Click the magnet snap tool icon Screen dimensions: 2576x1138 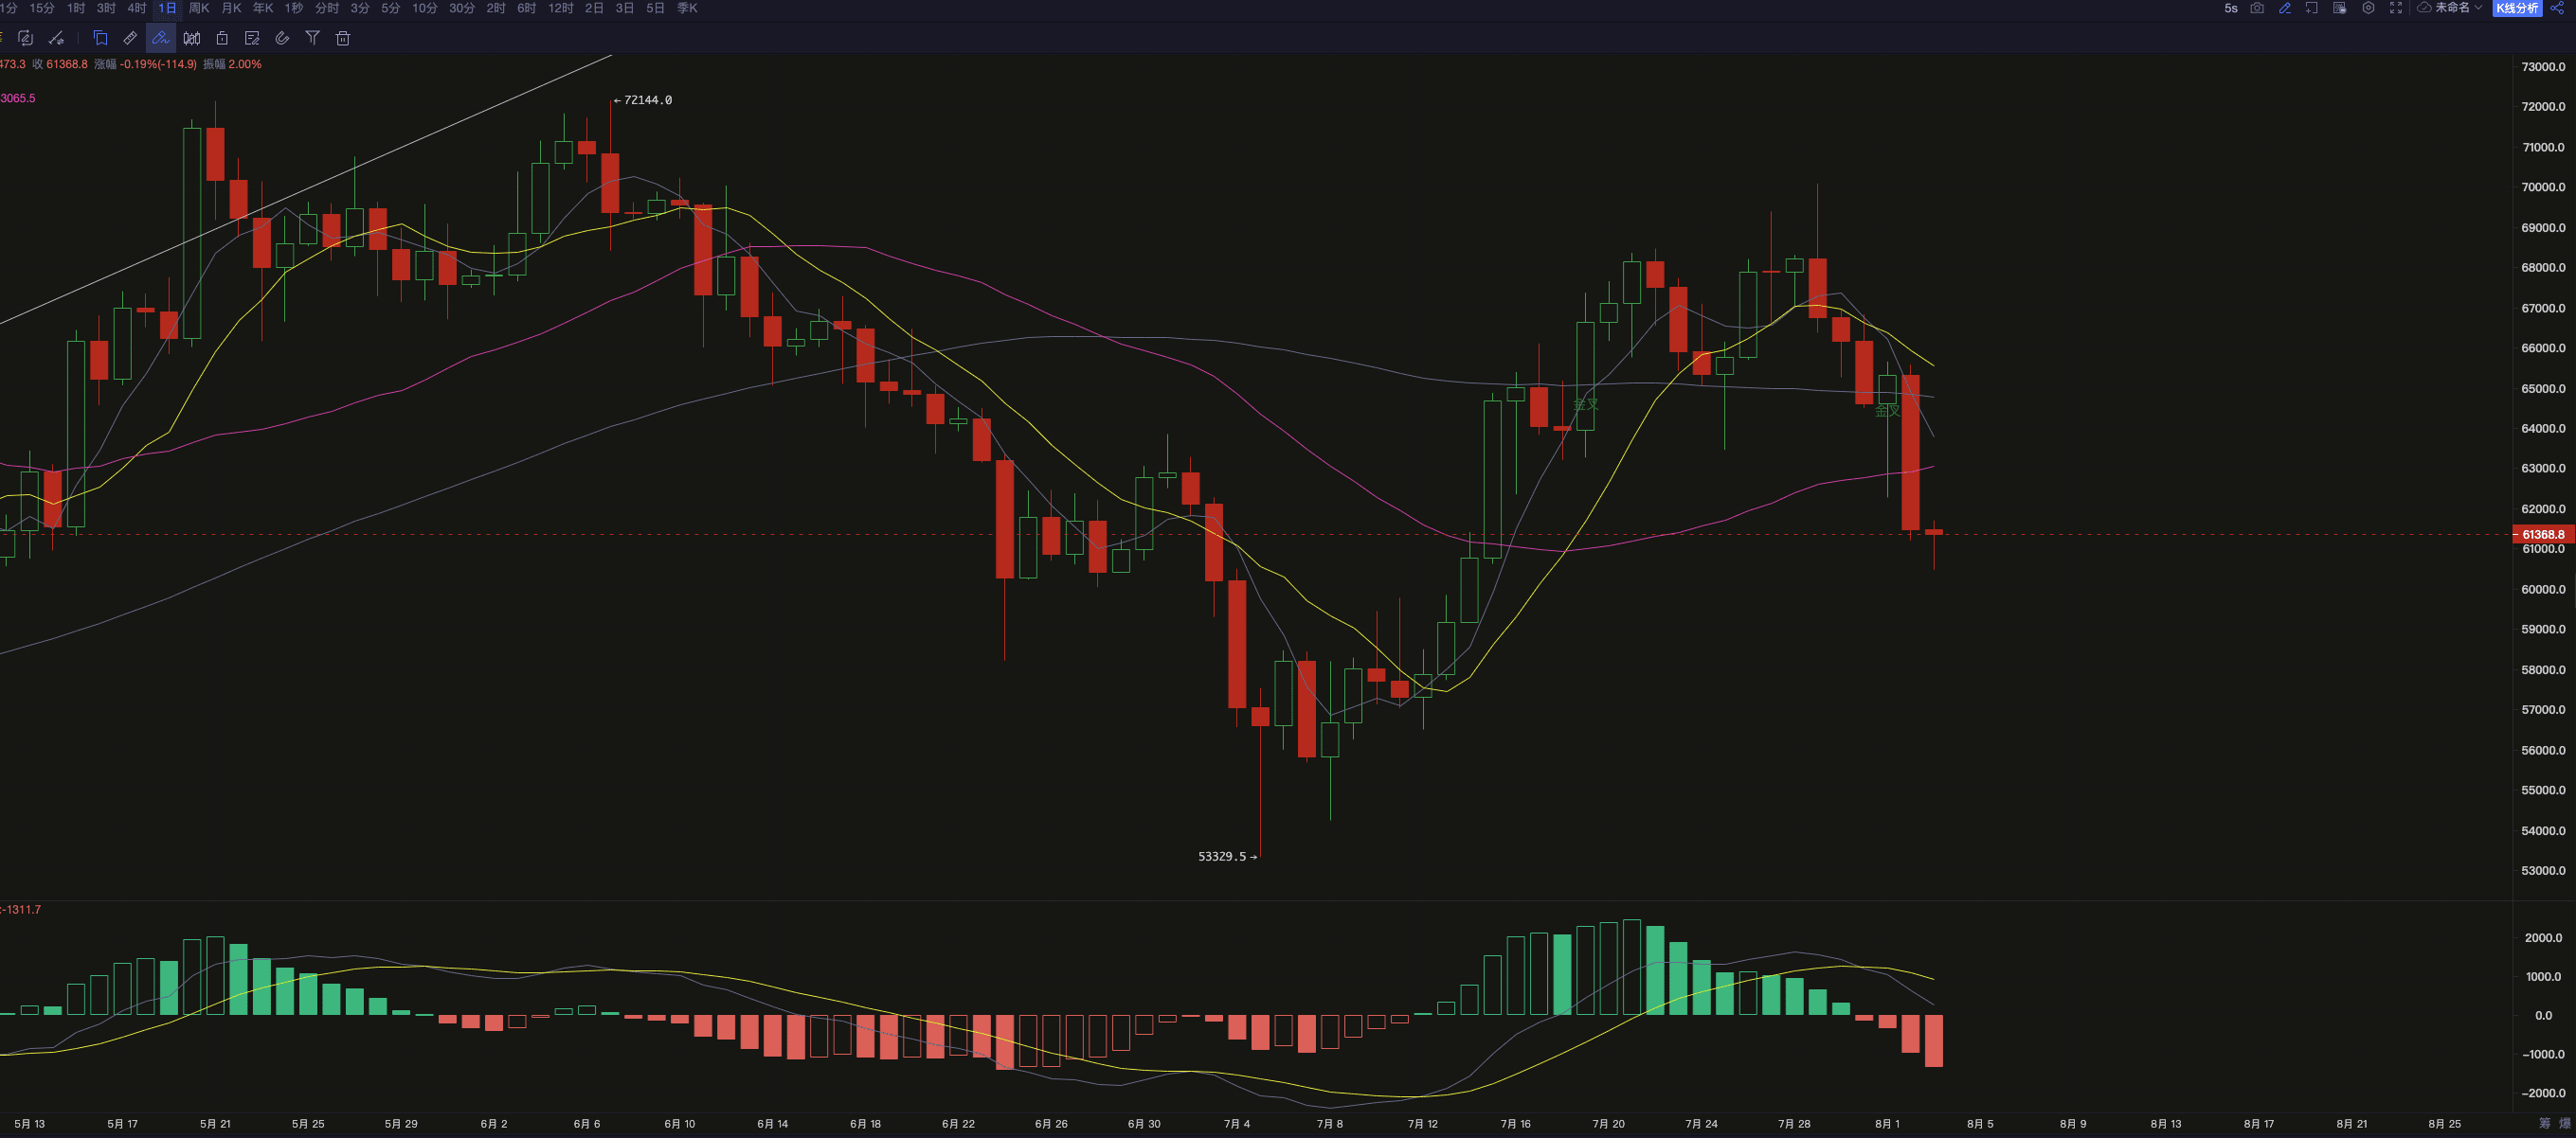283,38
